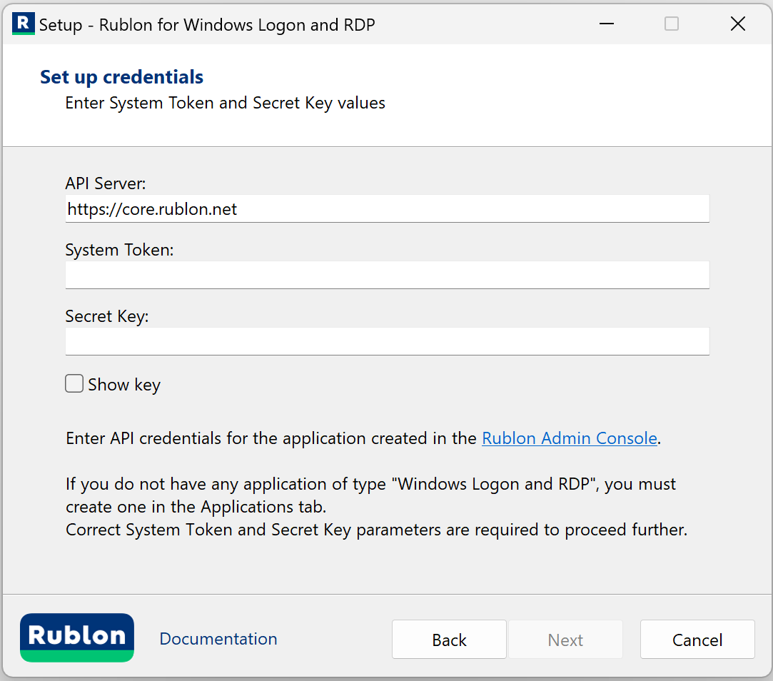The width and height of the screenshot is (773, 681).
Task: Open the Rublon Admin Console link
Action: click(569, 438)
